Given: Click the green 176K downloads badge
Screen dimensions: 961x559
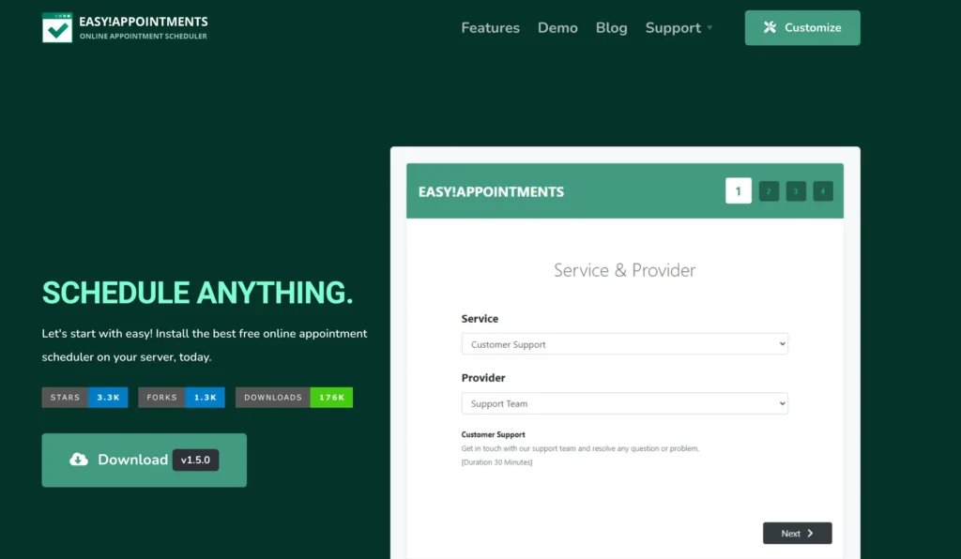Looking at the screenshot, I should (333, 397).
